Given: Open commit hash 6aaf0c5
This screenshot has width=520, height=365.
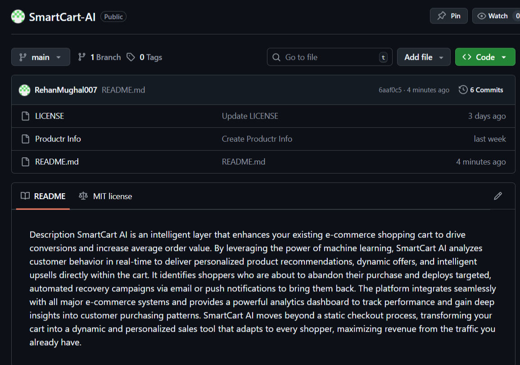Looking at the screenshot, I should [x=390, y=90].
